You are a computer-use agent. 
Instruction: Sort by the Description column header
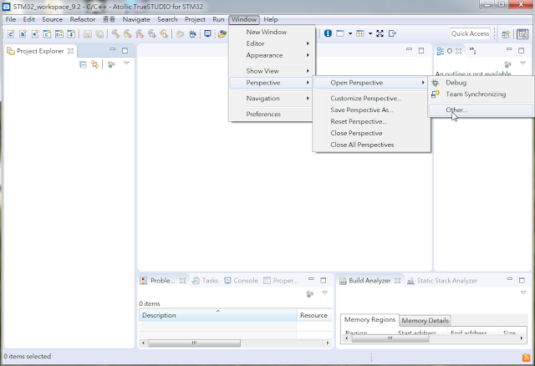point(217,315)
